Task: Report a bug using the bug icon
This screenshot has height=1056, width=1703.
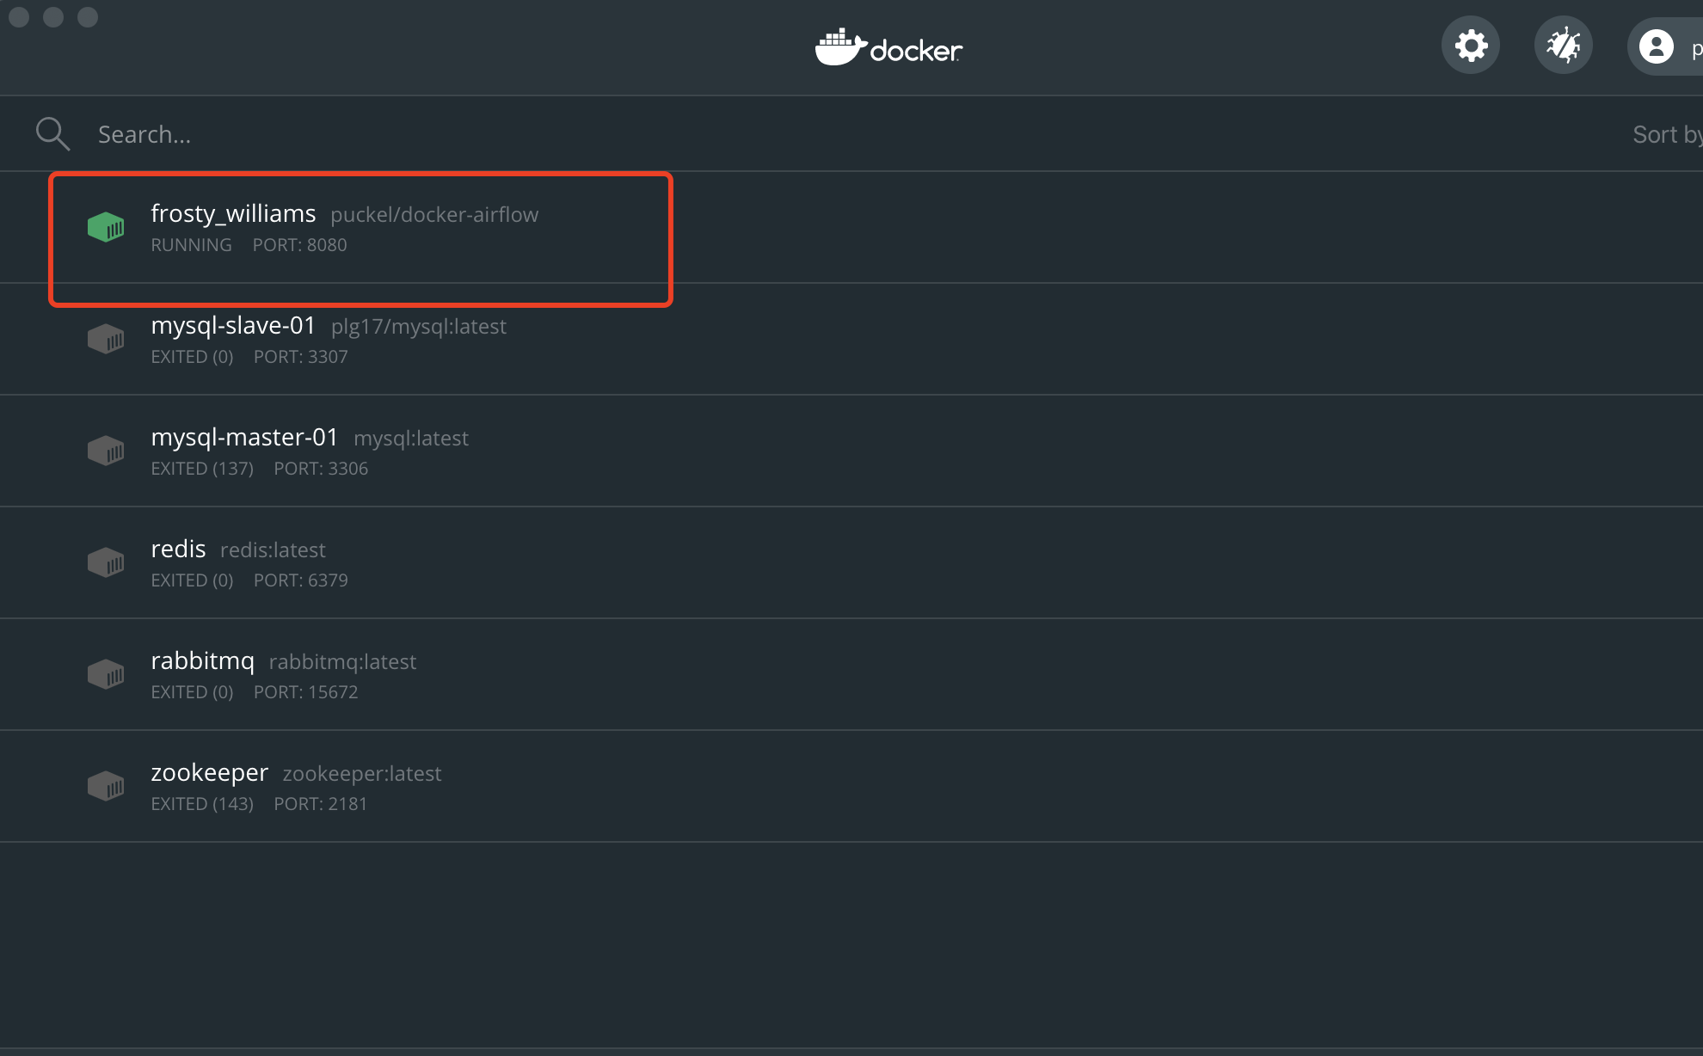Action: (x=1563, y=44)
